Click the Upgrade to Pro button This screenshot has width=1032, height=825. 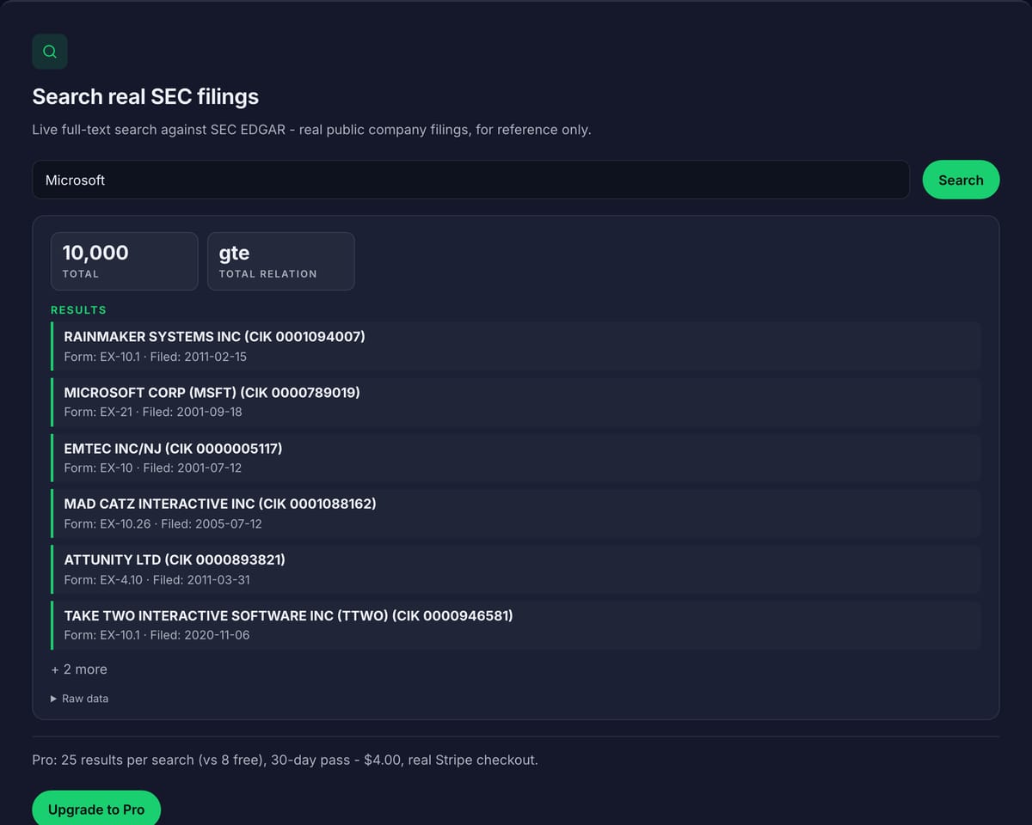[96, 810]
